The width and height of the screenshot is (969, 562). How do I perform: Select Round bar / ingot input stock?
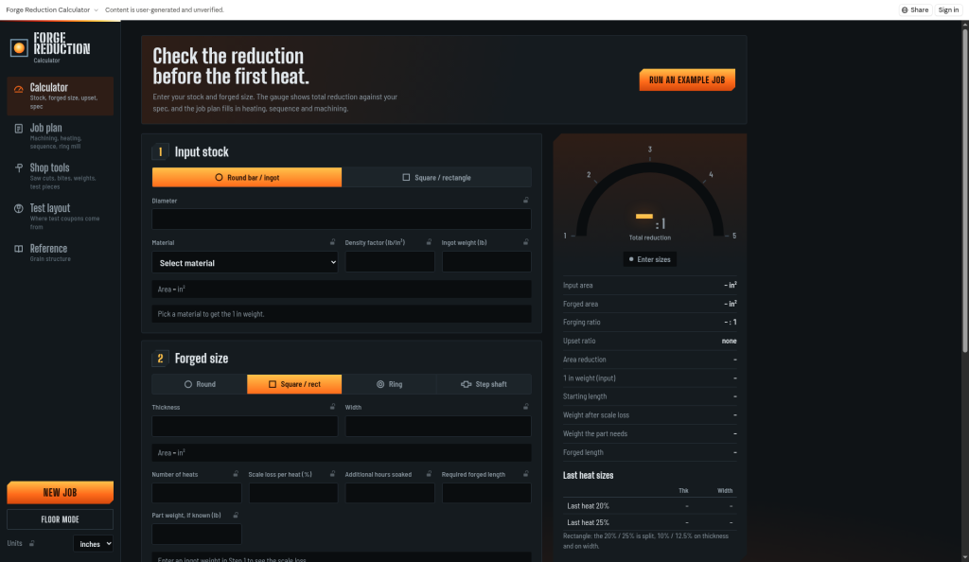click(x=247, y=177)
